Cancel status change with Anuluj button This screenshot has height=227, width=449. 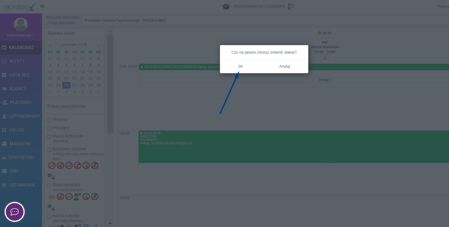[285, 66]
